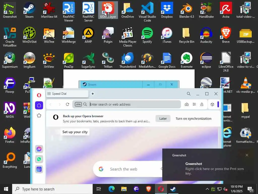Viewport: 258px width, 194px height.
Task: Open Firefox desktop shortcut
Action: click(10, 135)
